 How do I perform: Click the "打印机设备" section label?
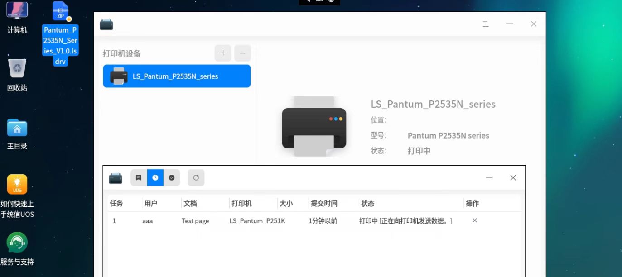click(x=122, y=53)
